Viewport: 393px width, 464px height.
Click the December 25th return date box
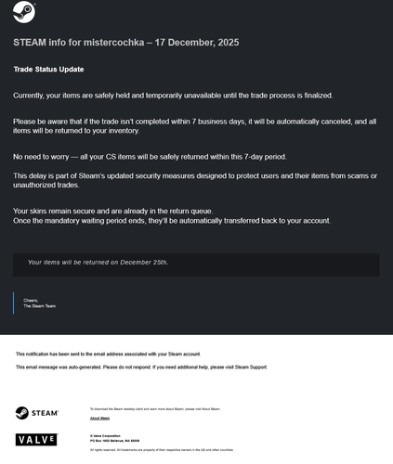pyautogui.click(x=196, y=264)
